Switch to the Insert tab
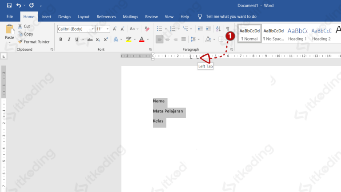Image resolution: width=341 pixels, height=192 pixels. click(46, 17)
